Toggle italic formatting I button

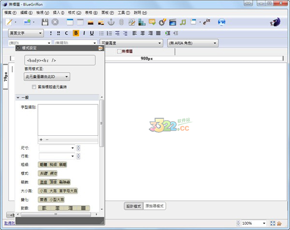[x=84, y=33]
